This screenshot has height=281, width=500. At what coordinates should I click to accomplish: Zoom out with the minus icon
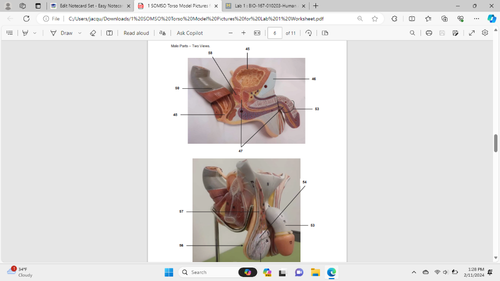pos(230,33)
